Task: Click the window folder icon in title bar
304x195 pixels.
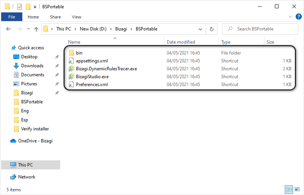Action: click(x=7, y=6)
